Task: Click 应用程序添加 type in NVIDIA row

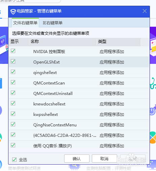Action: coord(112,52)
